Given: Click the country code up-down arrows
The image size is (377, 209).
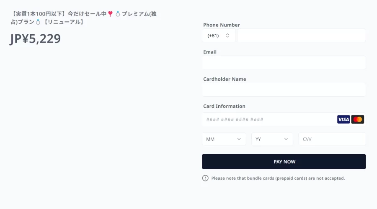Looking at the screenshot, I should 227,36.
